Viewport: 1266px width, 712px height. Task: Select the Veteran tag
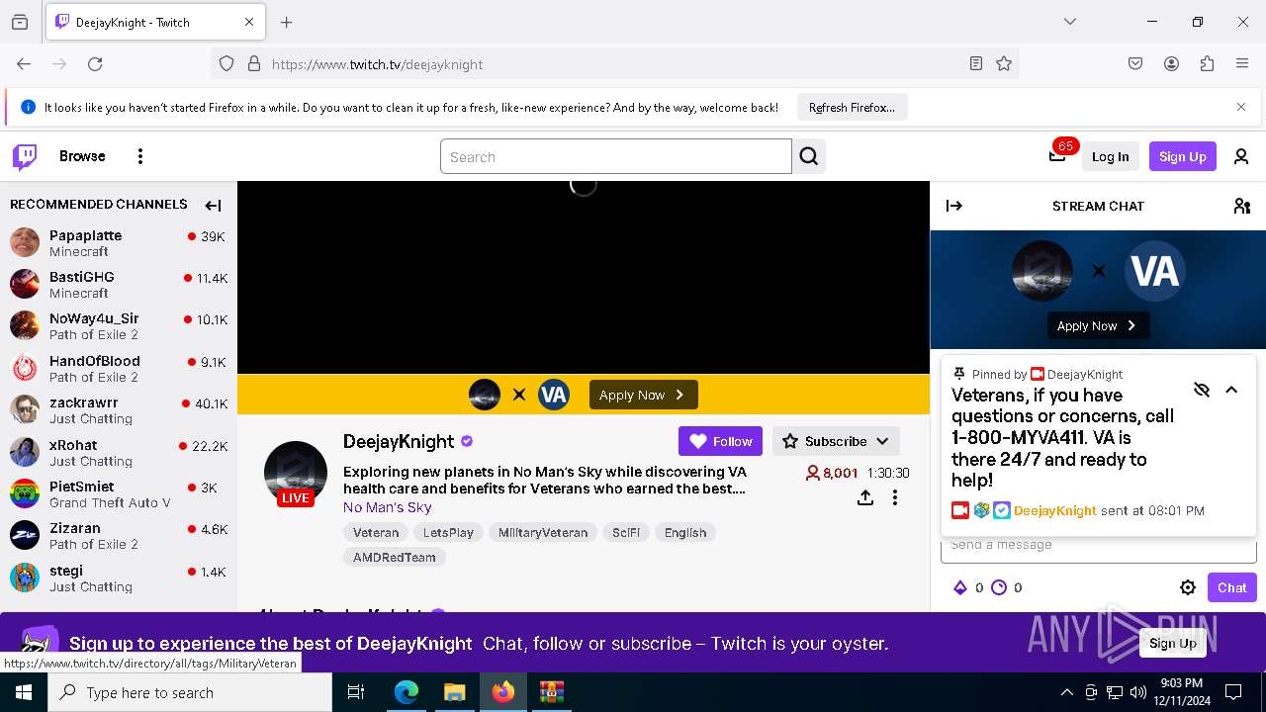(376, 532)
